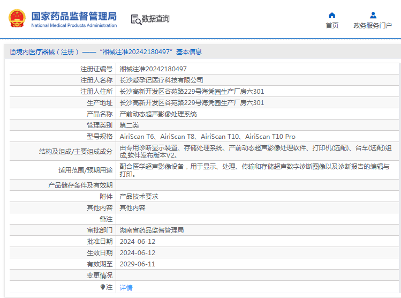This screenshot has height=298, width=401.
Task: Select approving department 湖南省药品监督管理局
Action: (x=152, y=230)
